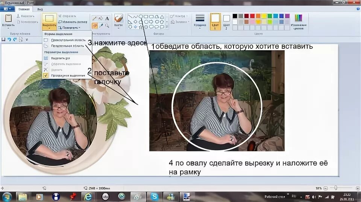
Task: Choose the right triangle shape
Action: (x=130, y=22)
